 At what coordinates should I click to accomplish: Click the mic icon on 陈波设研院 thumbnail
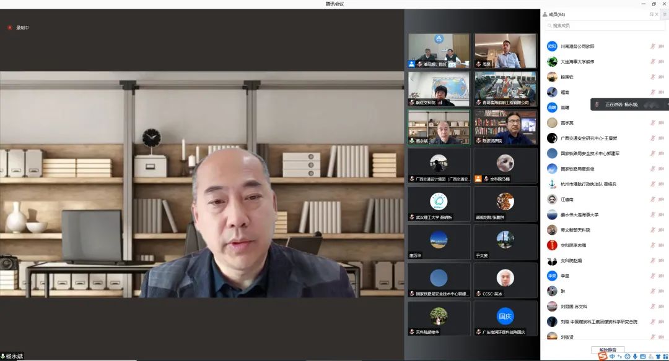[478, 140]
